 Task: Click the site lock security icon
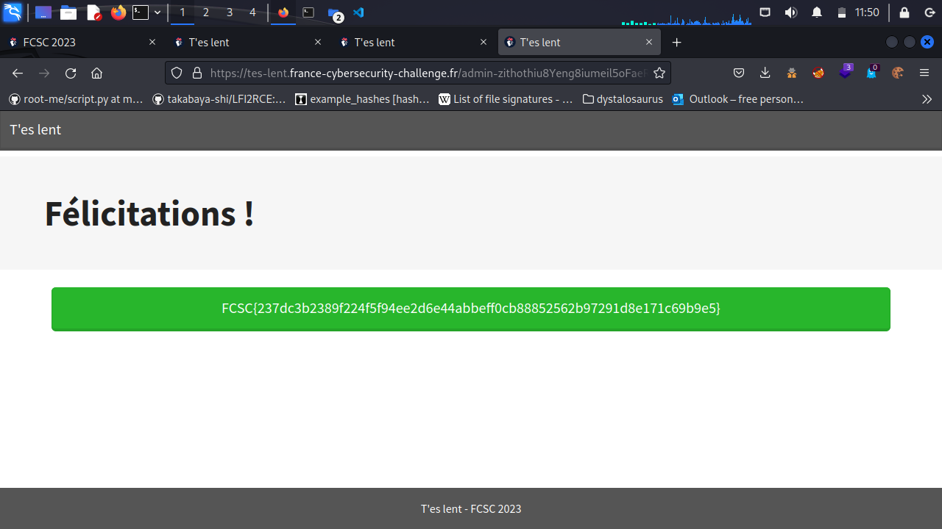tap(196, 73)
